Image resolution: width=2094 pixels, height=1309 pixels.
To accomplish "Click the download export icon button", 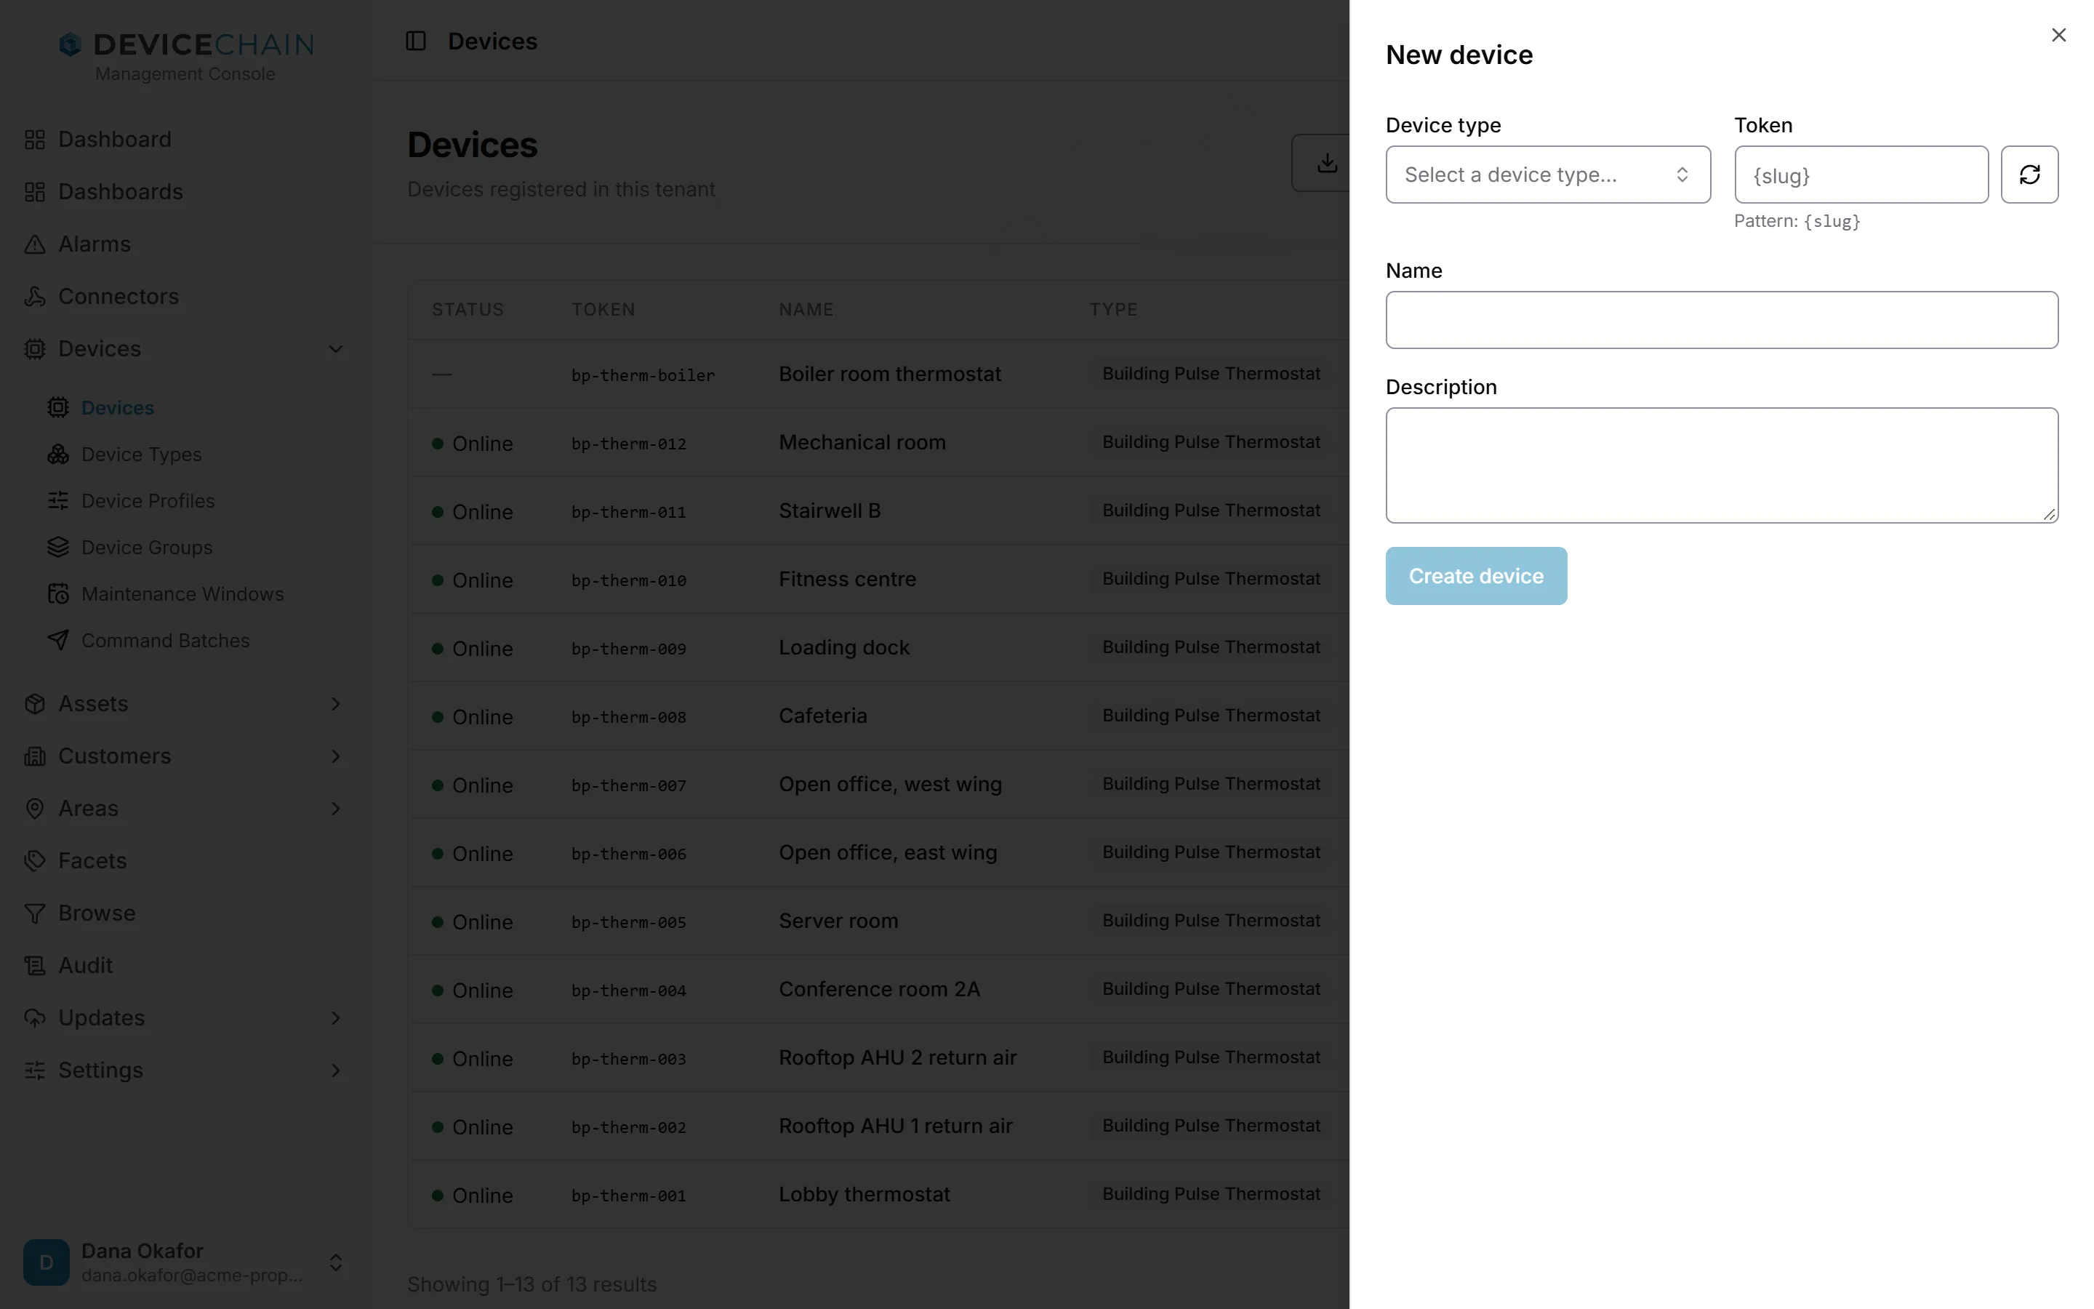I will (x=1326, y=163).
